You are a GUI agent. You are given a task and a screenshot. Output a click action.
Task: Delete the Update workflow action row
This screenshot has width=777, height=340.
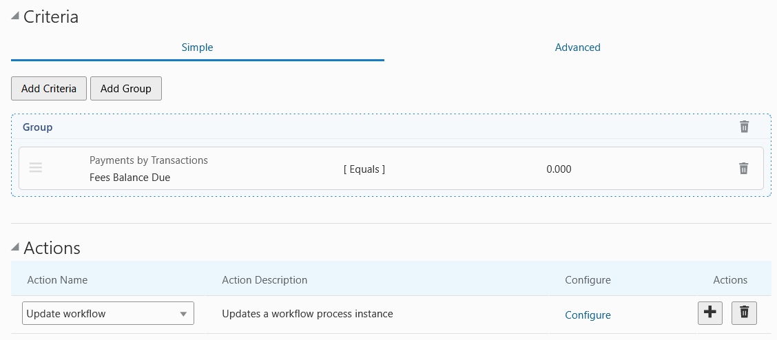(745, 313)
